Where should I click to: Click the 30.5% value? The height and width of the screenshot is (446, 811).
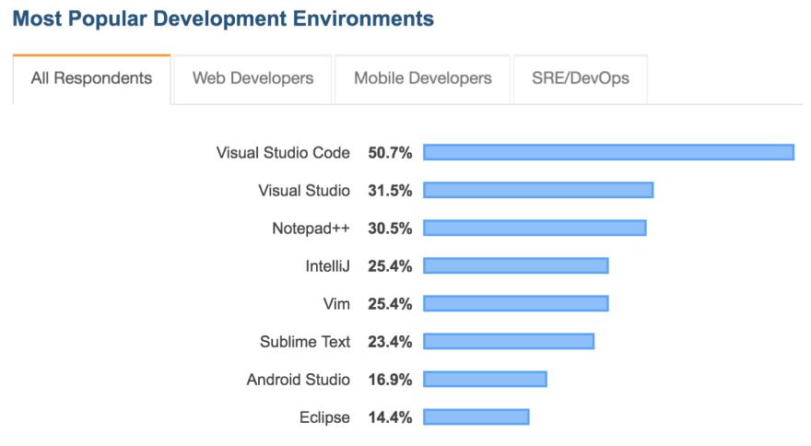point(390,229)
